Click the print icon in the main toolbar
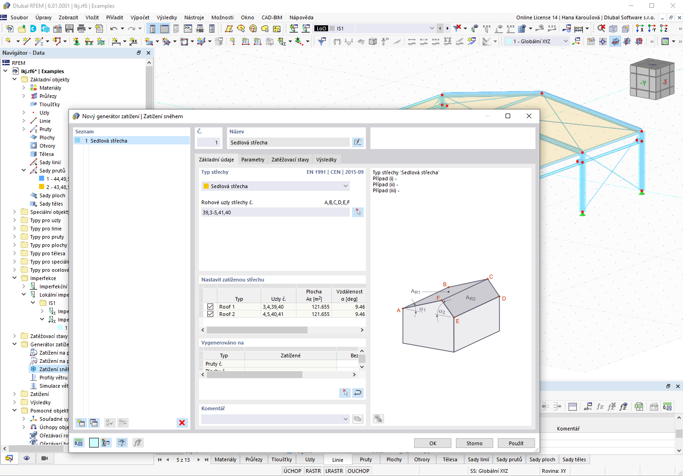 81,29
